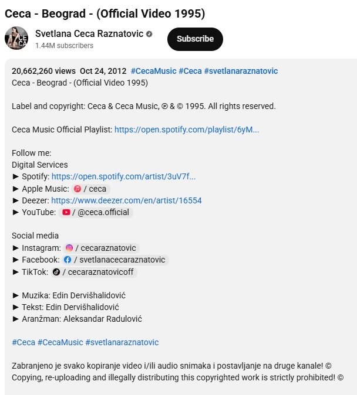357x395 pixels.
Task: Click the Svetlana Ceca Raznatovic channel avatar
Action: pyautogui.click(x=16, y=38)
